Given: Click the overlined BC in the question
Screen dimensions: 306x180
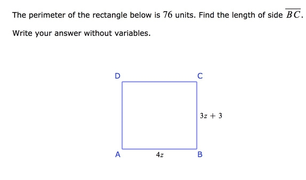Looking at the screenshot, I should pyautogui.click(x=293, y=14).
